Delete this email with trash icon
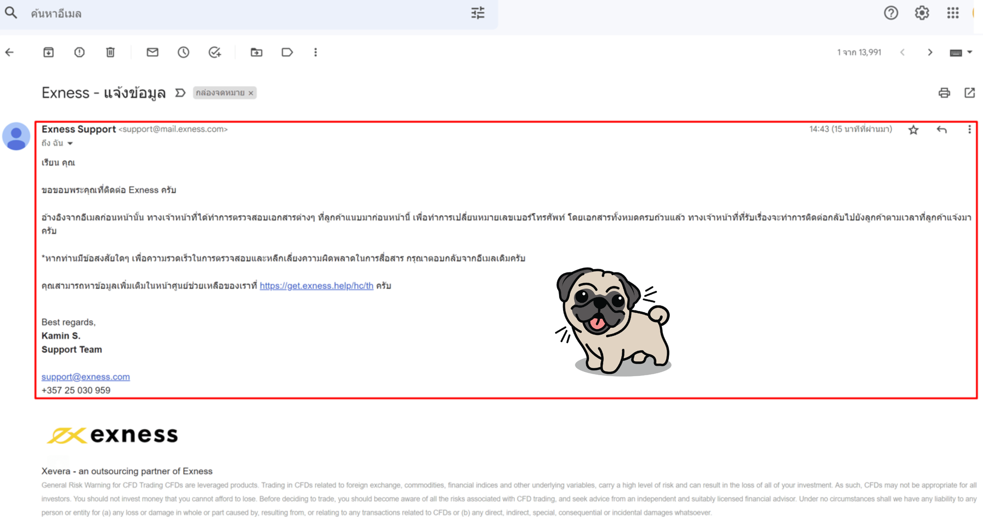The height and width of the screenshot is (521, 983). pyautogui.click(x=110, y=52)
